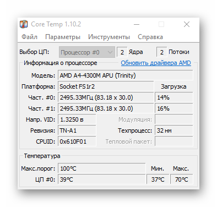Open the Файл menu
217x207 pixels.
(29, 37)
